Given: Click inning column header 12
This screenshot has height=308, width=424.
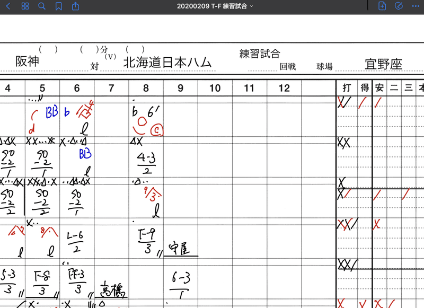Looking at the screenshot, I should (284, 88).
